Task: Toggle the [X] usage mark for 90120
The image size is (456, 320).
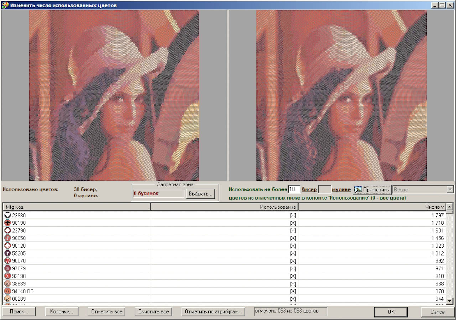Action: coord(293,246)
